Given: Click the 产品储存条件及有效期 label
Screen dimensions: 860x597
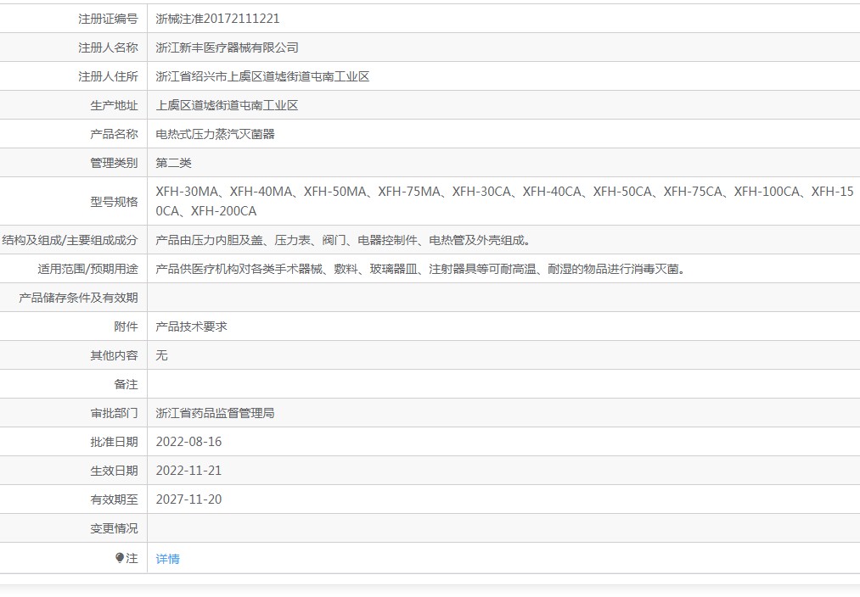Looking at the screenshot, I should 78,298.
